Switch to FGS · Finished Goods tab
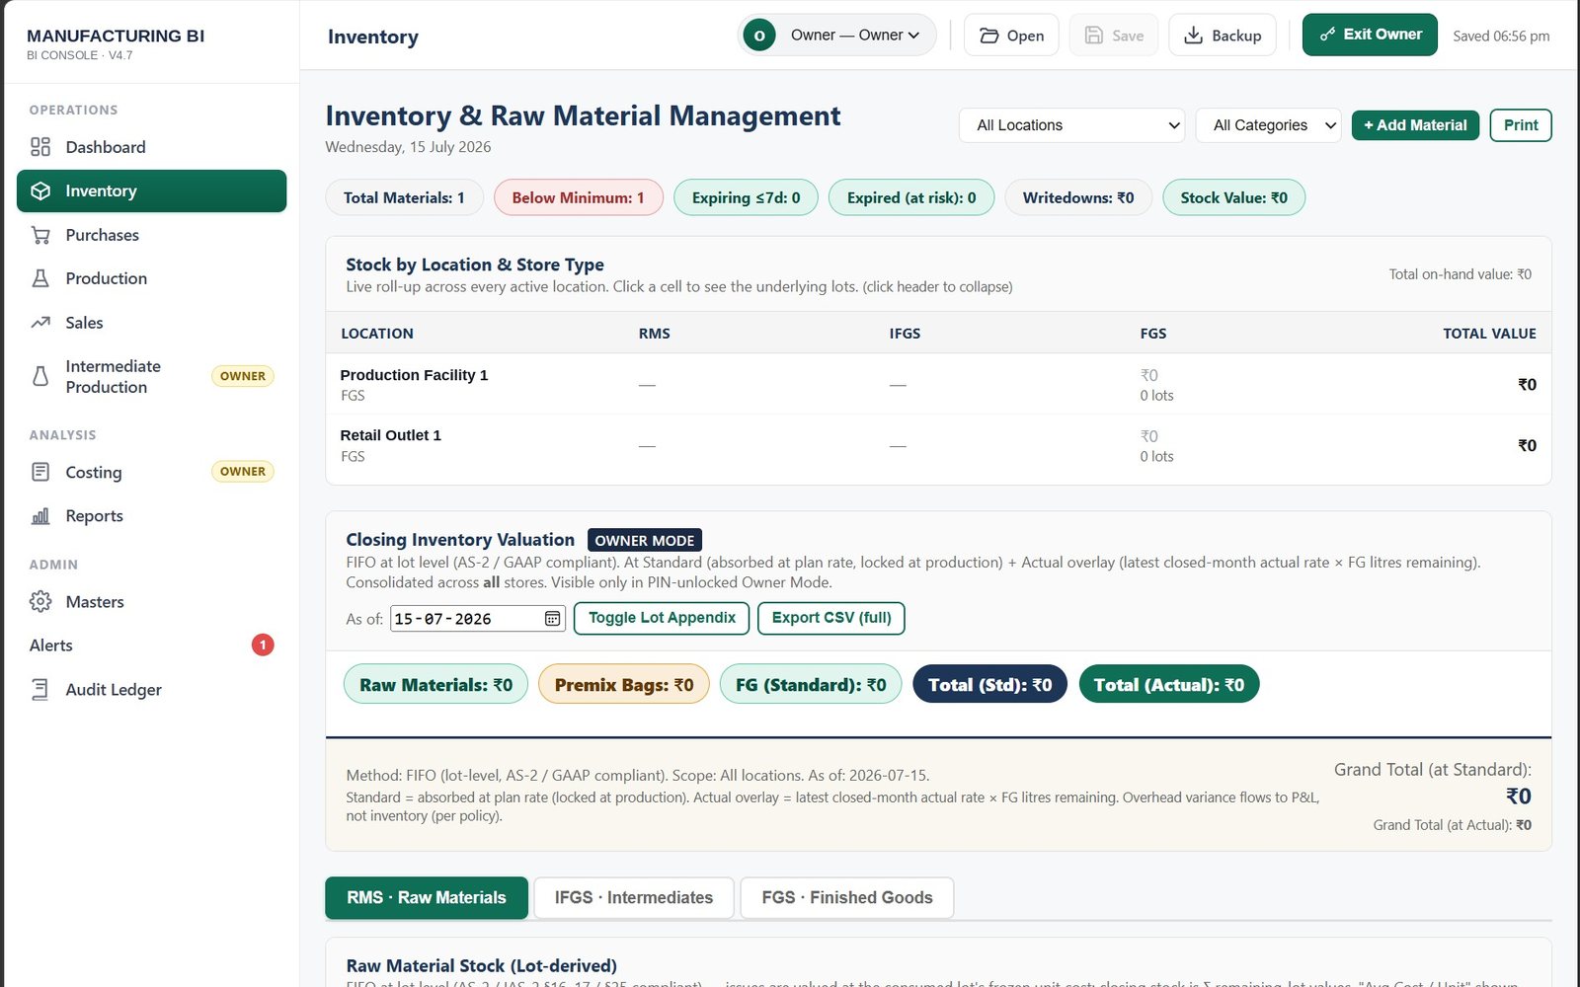The width and height of the screenshot is (1580, 987). point(847,897)
